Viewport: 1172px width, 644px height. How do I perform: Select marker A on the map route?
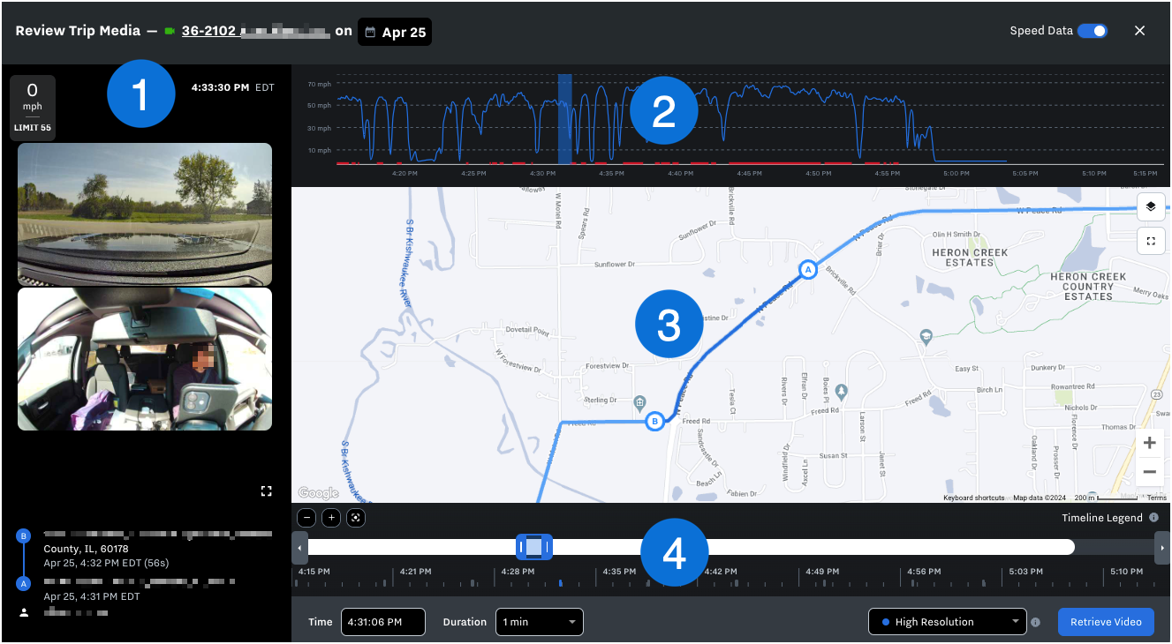click(x=807, y=270)
